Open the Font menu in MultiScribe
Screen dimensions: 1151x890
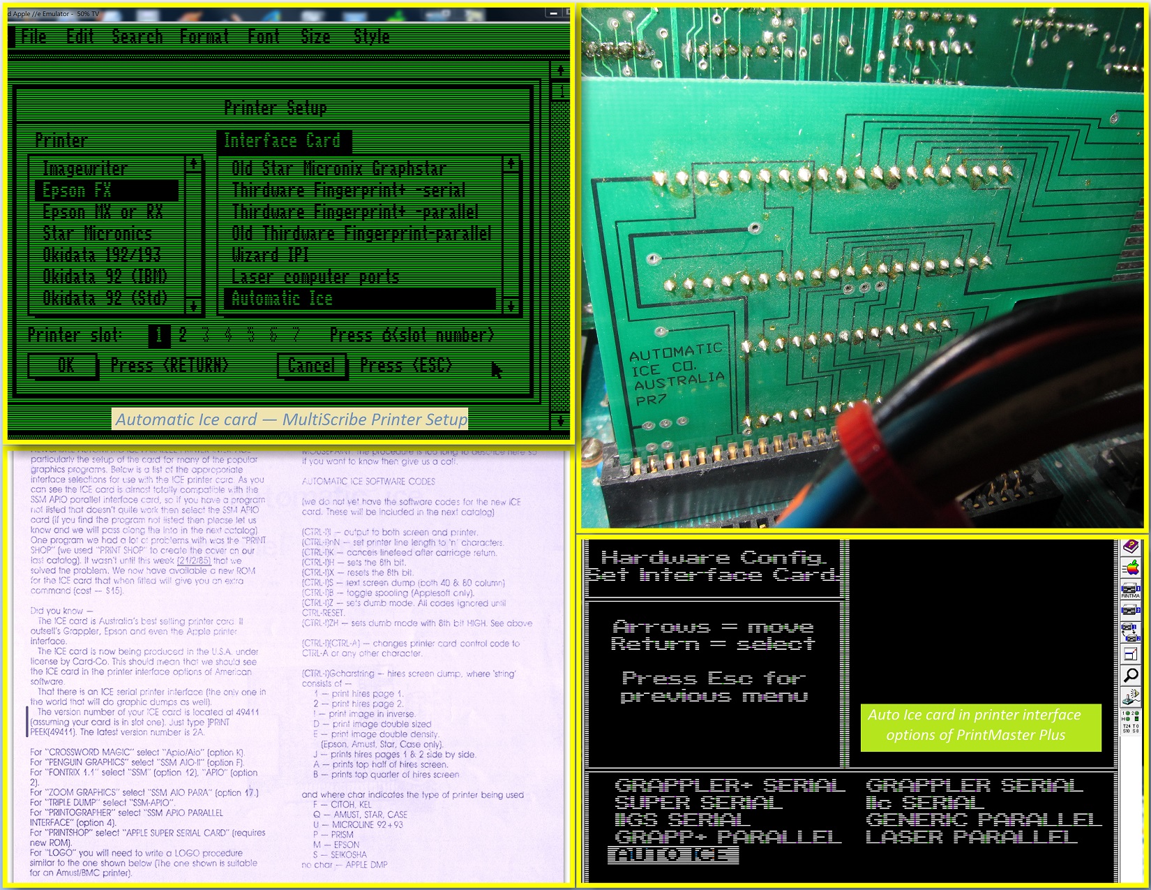[263, 36]
